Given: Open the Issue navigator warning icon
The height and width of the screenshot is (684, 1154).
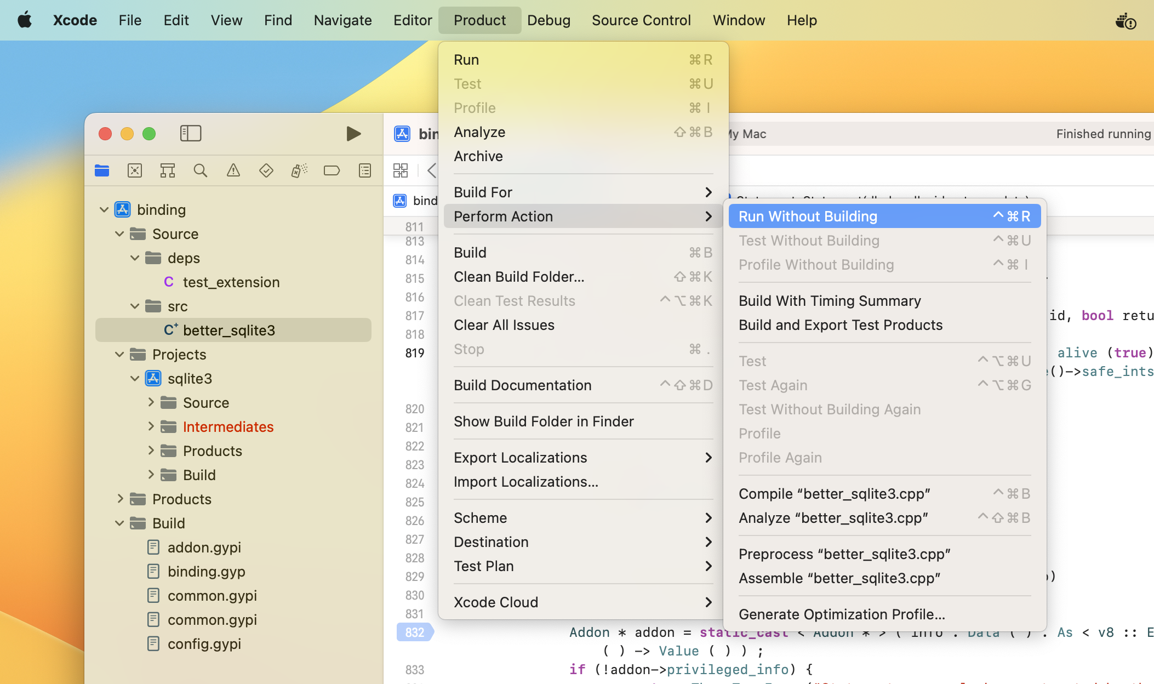Looking at the screenshot, I should pyautogui.click(x=233, y=171).
